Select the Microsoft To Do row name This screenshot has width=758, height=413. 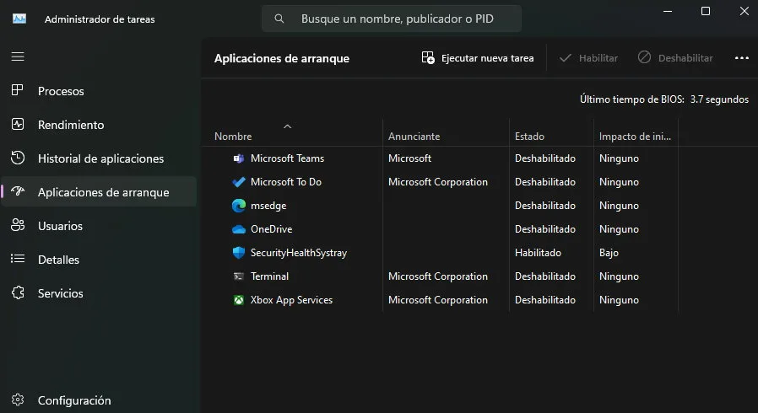(285, 182)
